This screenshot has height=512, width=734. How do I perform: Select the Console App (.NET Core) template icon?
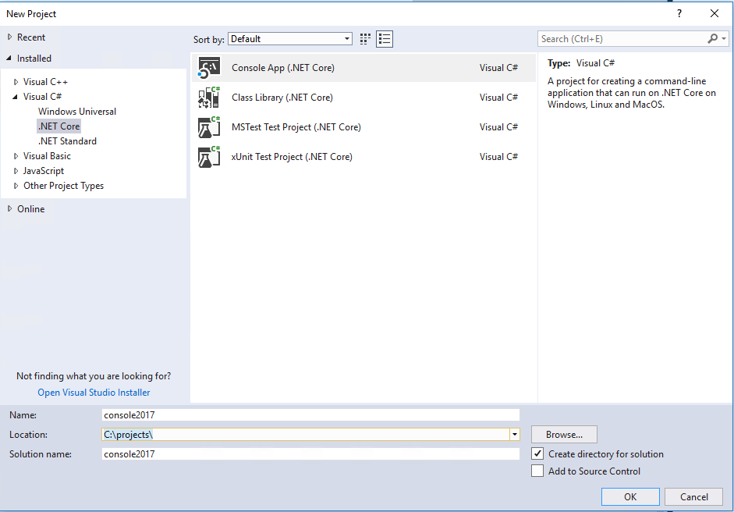(207, 67)
